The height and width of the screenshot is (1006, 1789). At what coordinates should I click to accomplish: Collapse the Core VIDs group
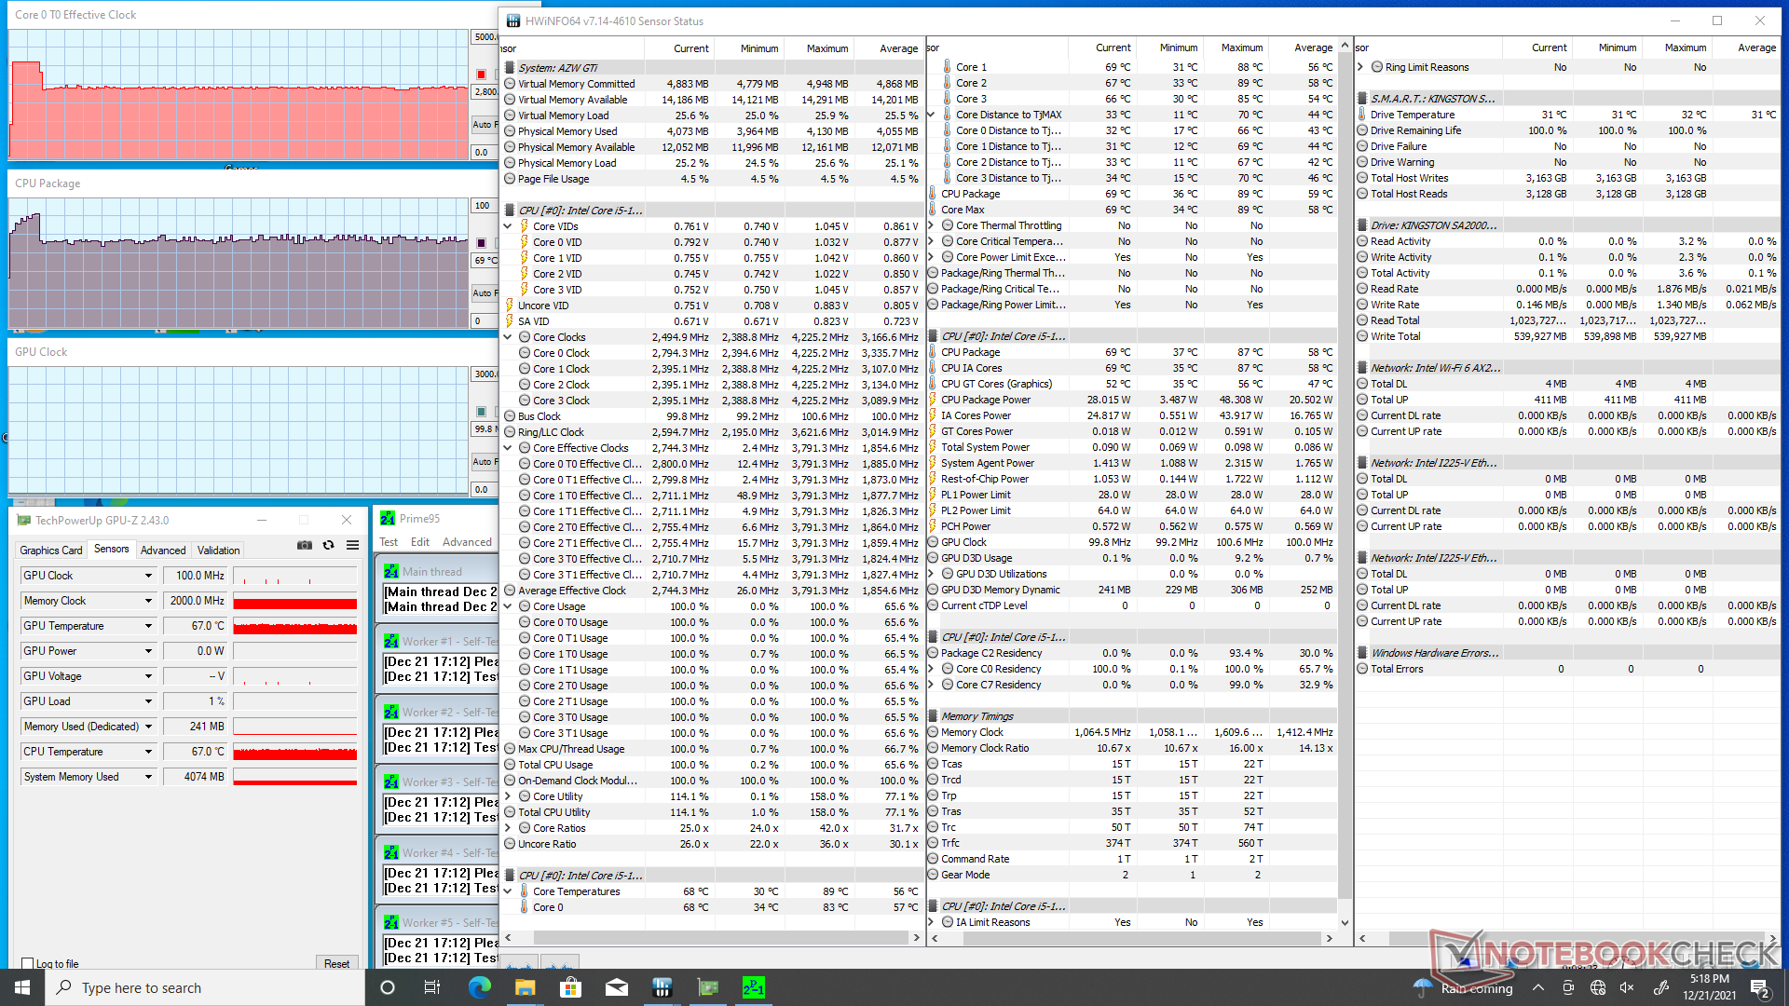click(508, 226)
